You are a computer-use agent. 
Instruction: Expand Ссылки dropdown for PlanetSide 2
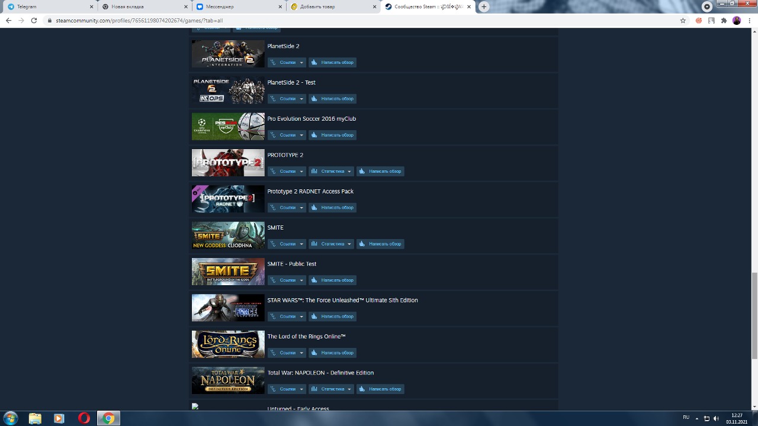[x=287, y=62]
